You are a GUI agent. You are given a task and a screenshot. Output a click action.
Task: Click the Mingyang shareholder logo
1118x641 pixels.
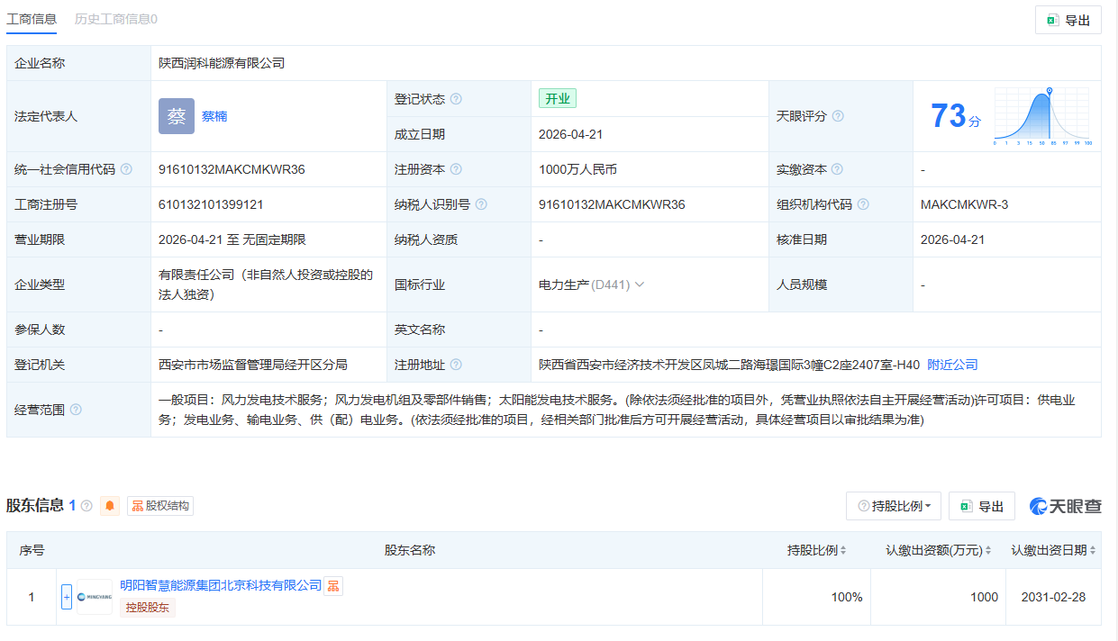95,597
